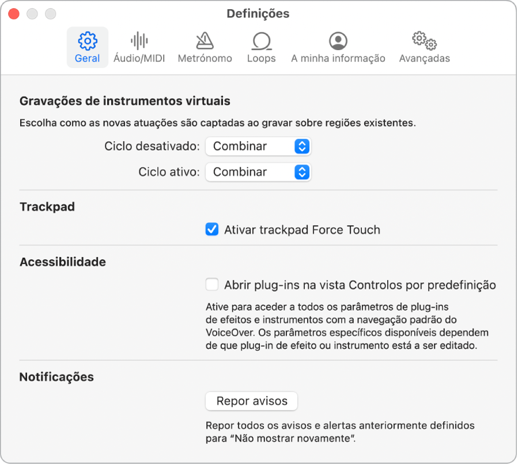This screenshot has height=464, width=518.
Task: Open the Avançadas double-gear icon
Action: (x=424, y=40)
